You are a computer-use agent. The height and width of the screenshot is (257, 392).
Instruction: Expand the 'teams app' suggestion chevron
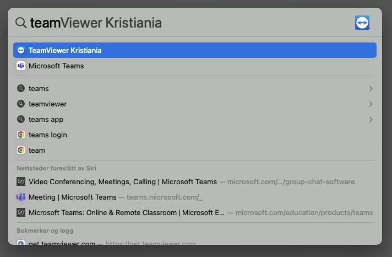coord(371,120)
